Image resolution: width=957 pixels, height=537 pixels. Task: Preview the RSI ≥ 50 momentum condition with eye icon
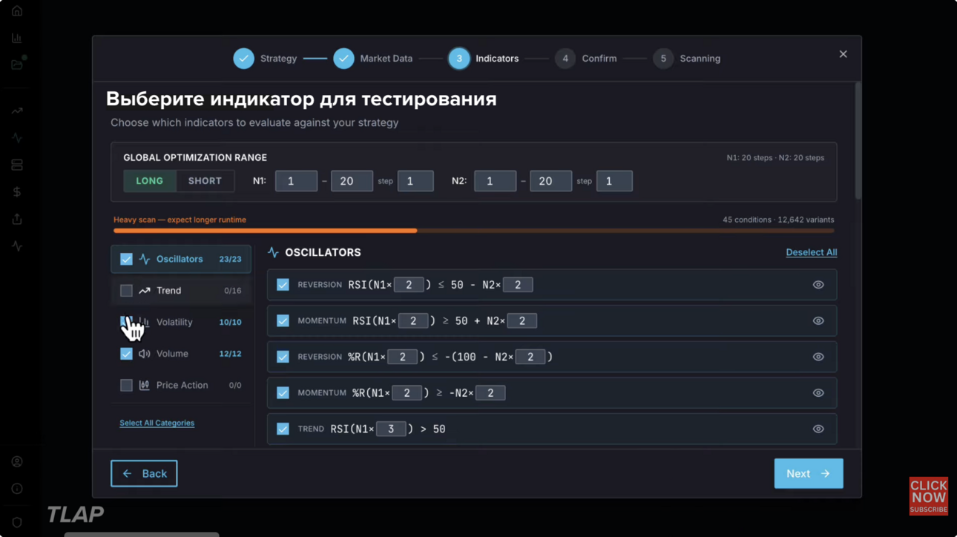[x=818, y=320]
